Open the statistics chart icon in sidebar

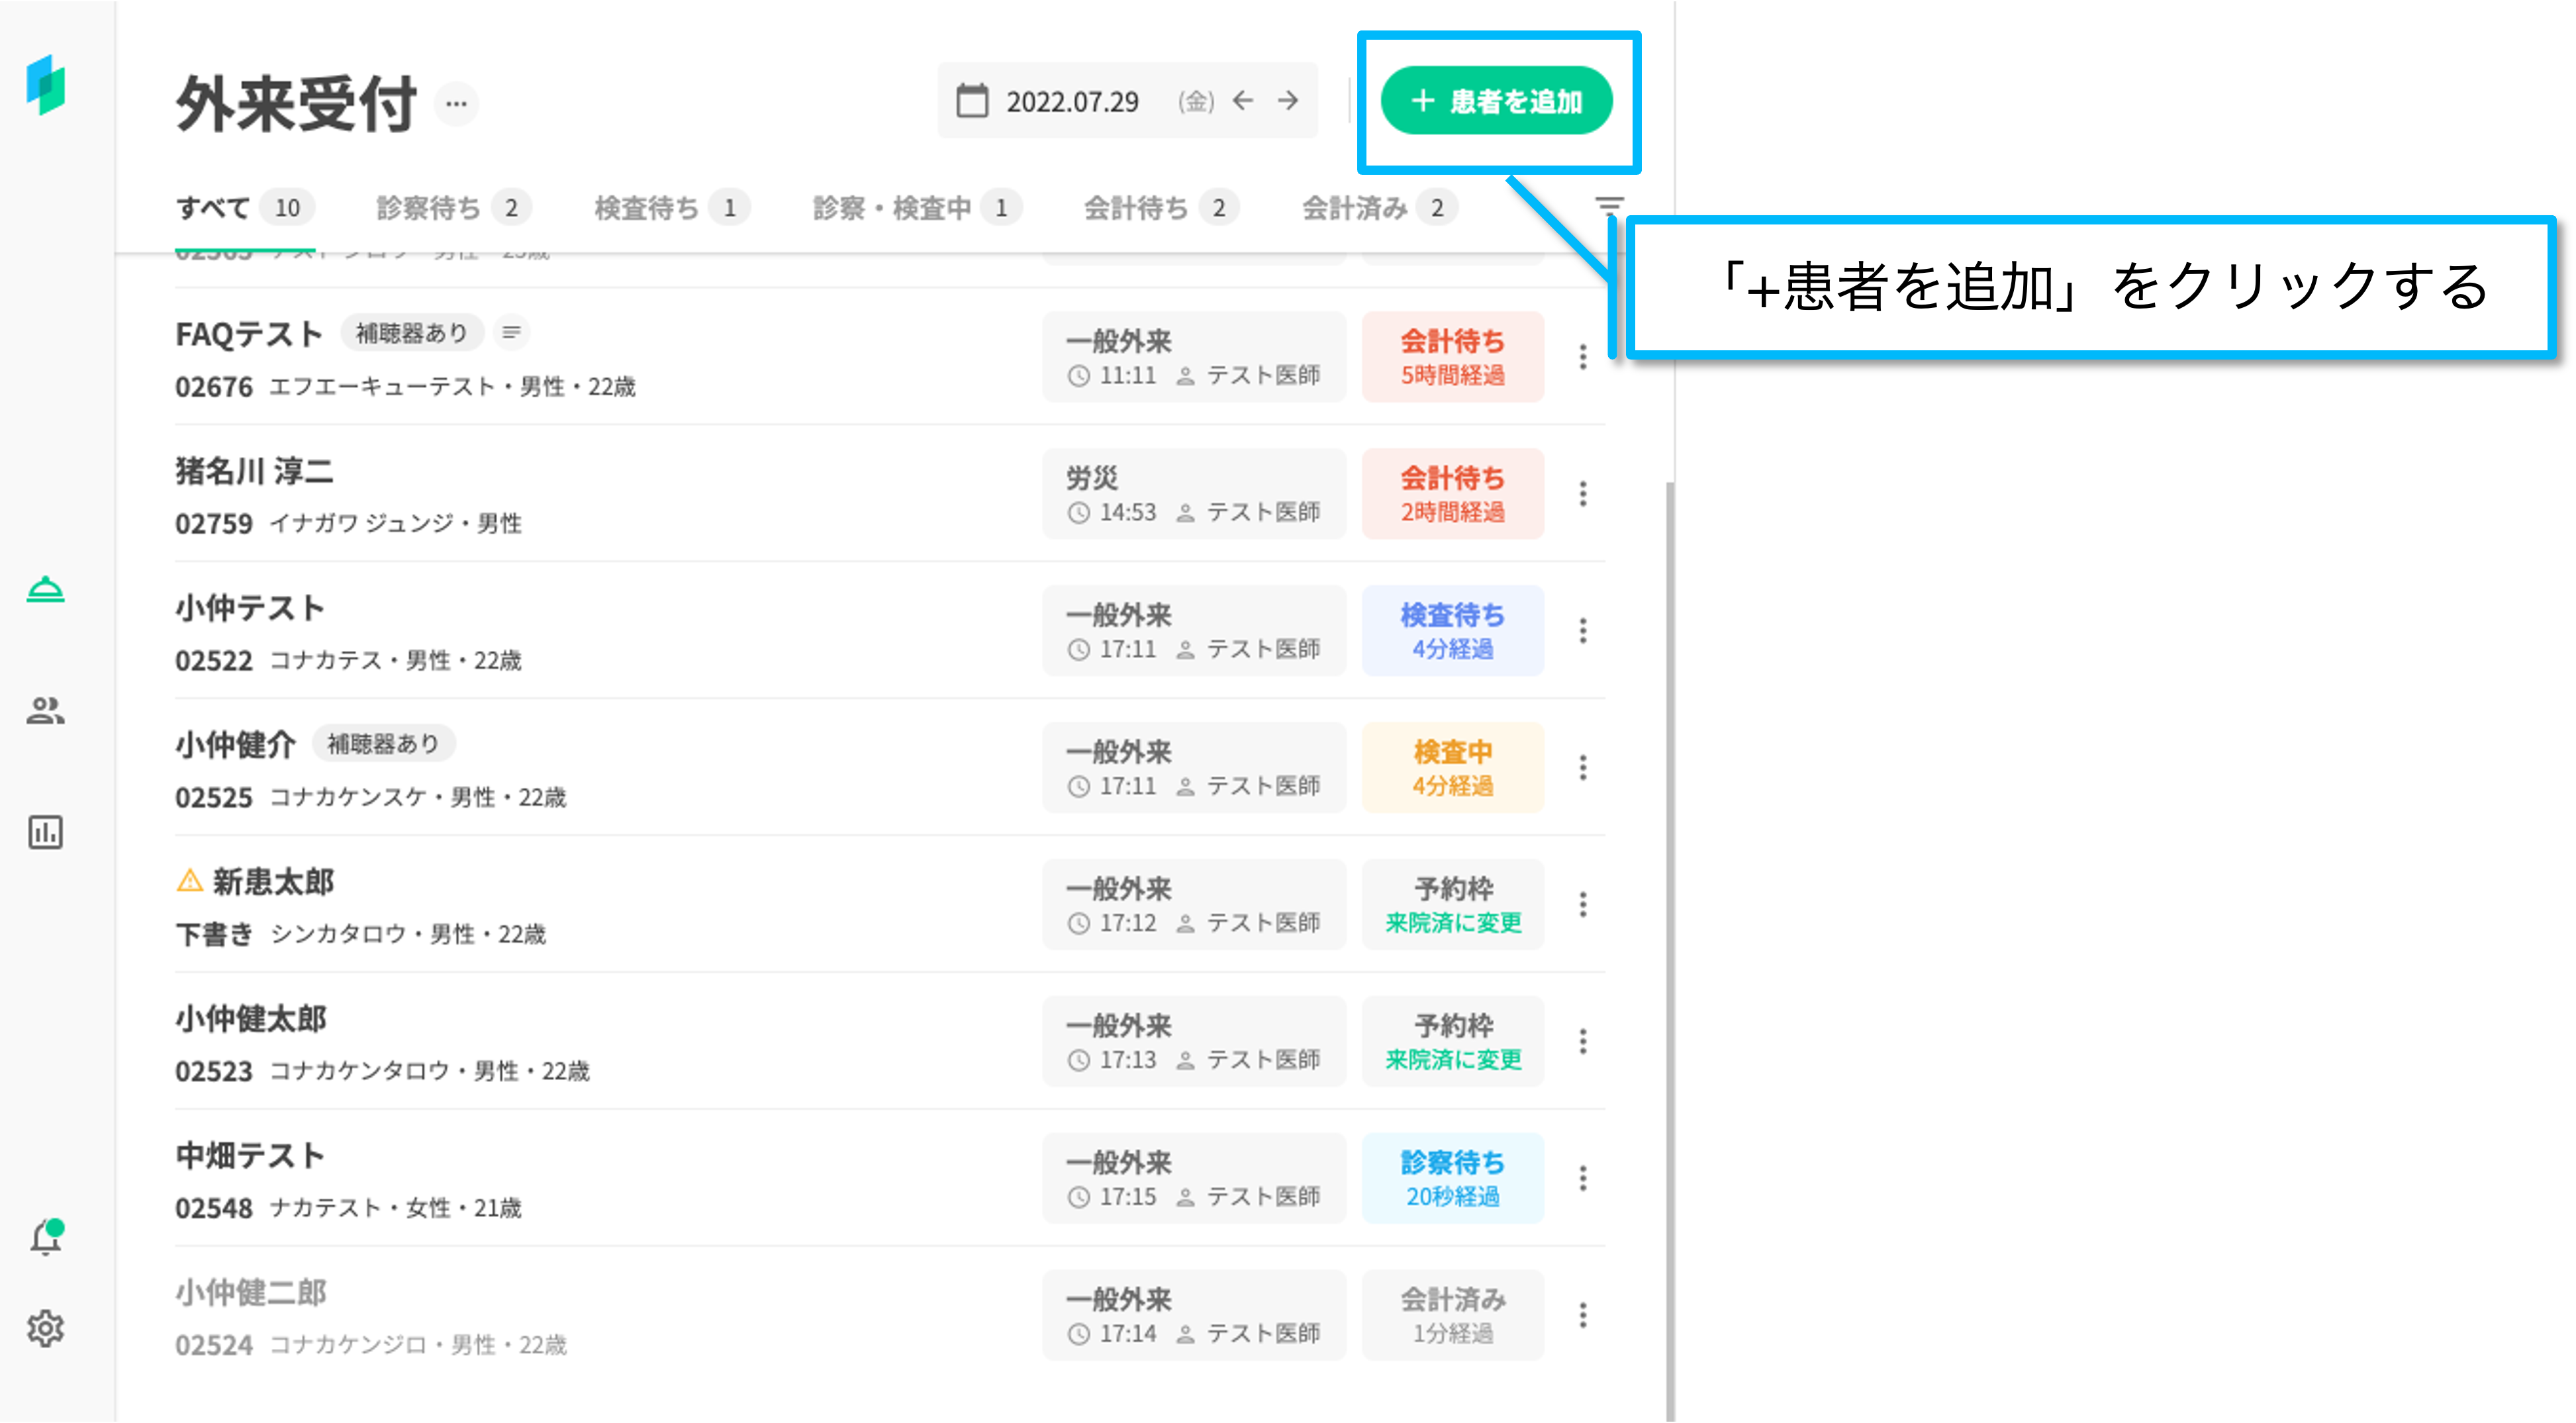coord(46,832)
